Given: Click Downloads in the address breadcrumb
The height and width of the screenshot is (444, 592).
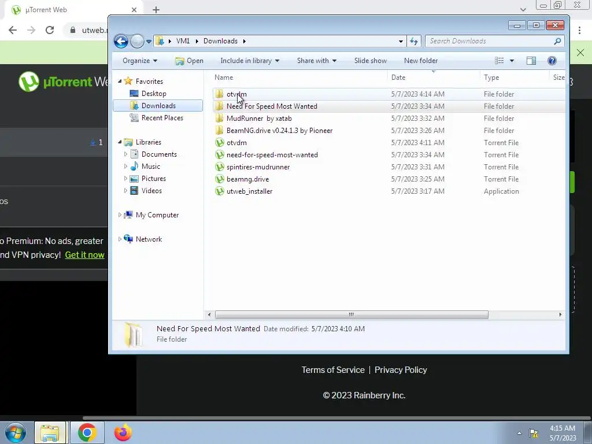Looking at the screenshot, I should tap(220, 41).
